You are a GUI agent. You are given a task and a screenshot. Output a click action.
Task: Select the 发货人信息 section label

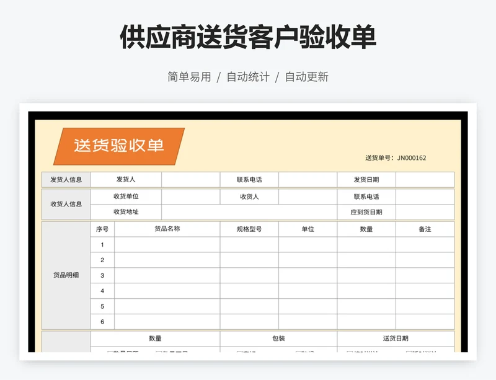click(66, 180)
